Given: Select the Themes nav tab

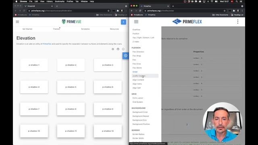Looking at the screenshot, I should pyautogui.click(x=56, y=29).
